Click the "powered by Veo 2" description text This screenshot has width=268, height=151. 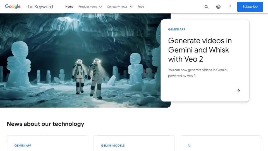(182, 76)
